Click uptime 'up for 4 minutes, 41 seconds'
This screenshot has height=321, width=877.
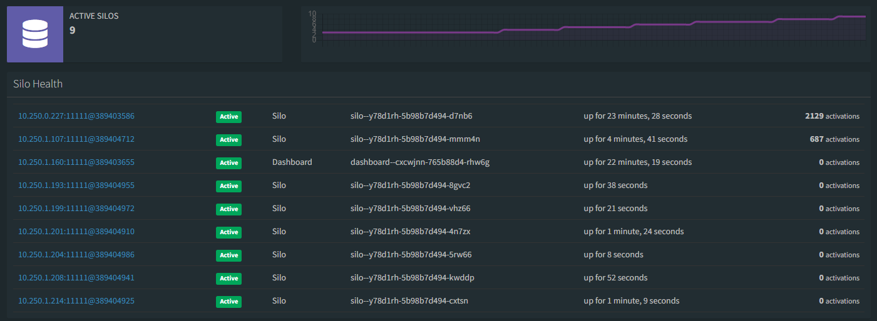pyautogui.click(x=635, y=139)
